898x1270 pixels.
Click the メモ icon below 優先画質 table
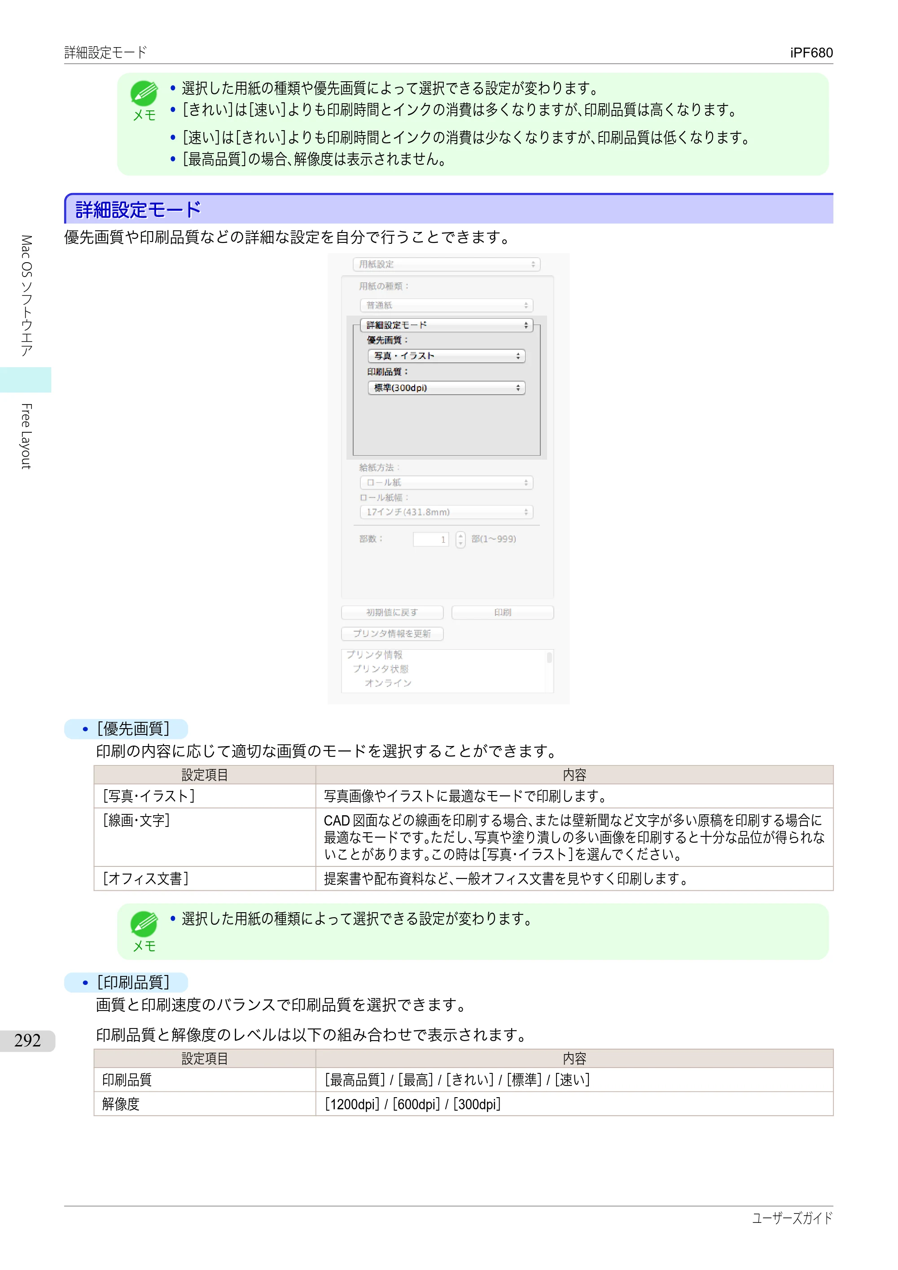(x=144, y=924)
